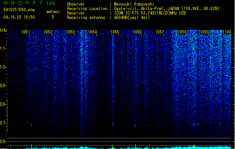Image resolution: width=235 pixels, height=149 pixels.
Task: Click the bright meteor echo under 1055
Action: tap(112, 124)
